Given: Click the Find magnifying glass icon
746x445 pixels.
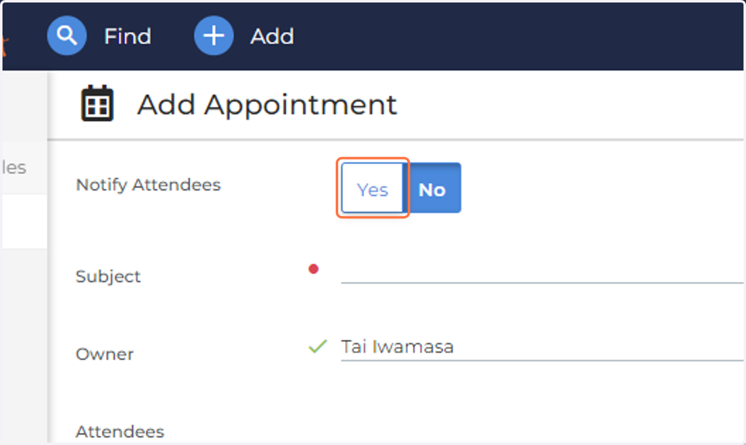Looking at the screenshot, I should 67,36.
